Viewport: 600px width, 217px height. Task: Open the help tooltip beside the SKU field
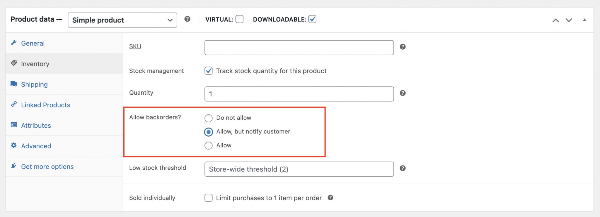point(403,46)
